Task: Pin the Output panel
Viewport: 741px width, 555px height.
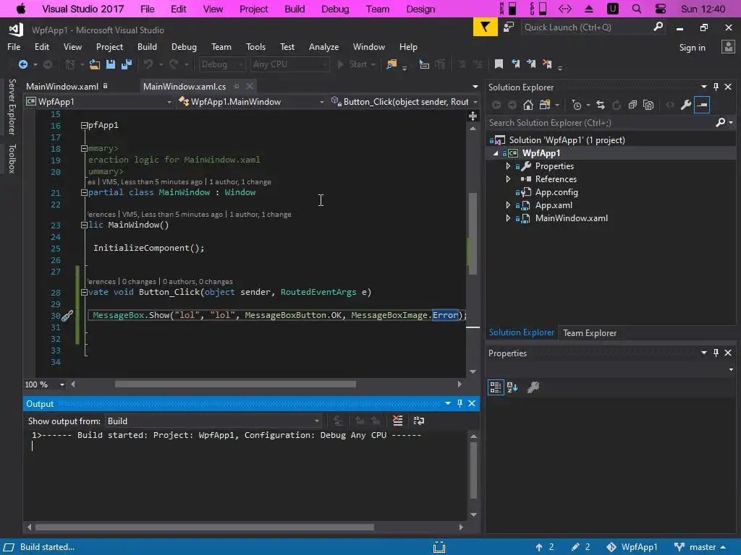Action: click(460, 403)
